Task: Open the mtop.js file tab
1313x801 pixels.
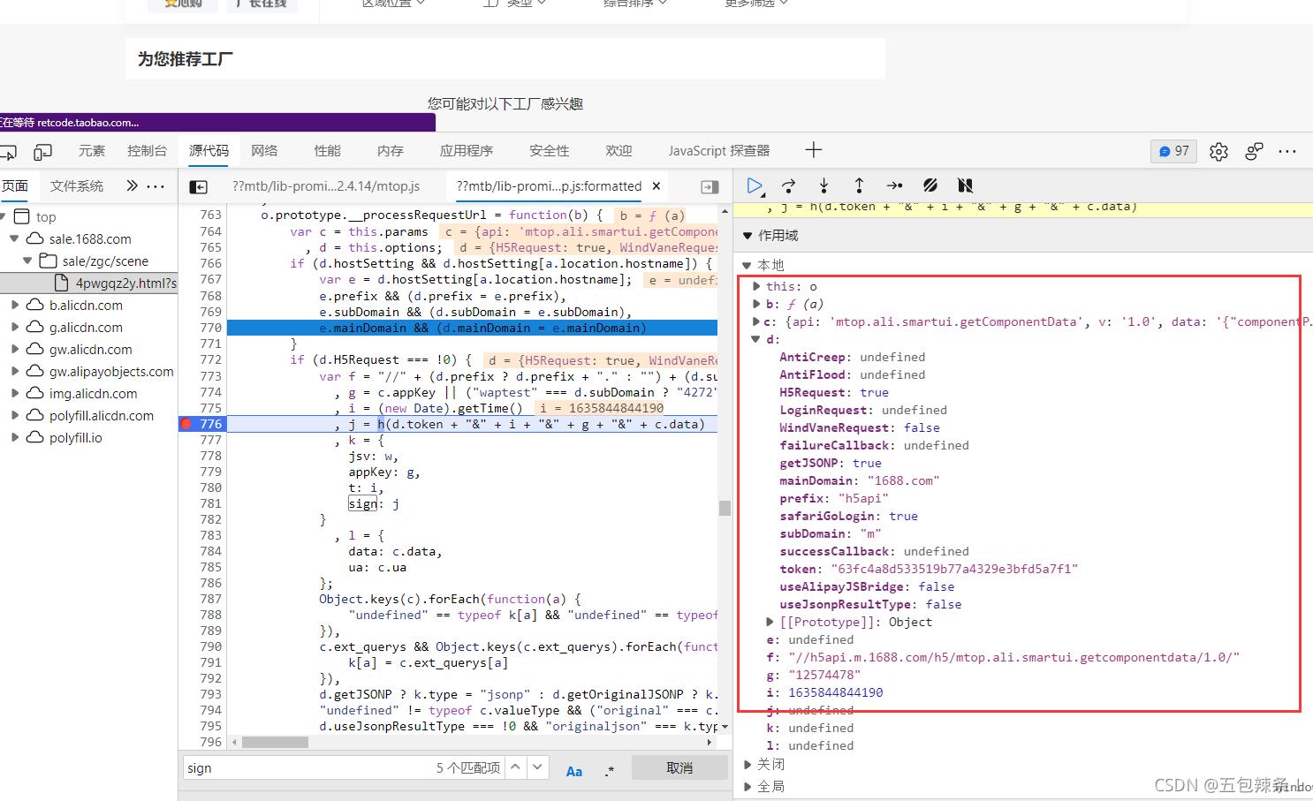Action: pos(325,186)
